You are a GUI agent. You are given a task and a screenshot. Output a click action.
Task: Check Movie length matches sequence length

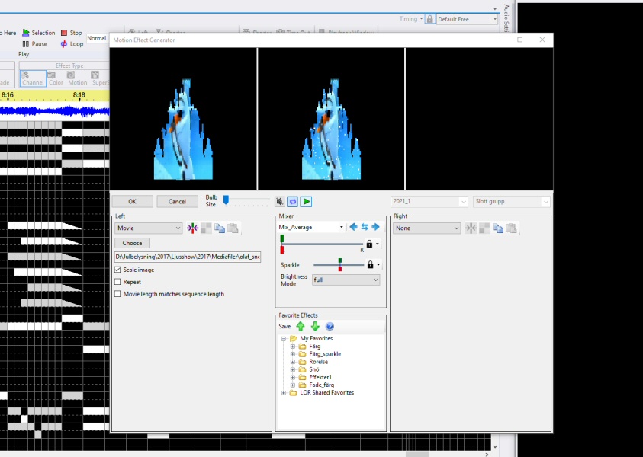(x=117, y=293)
